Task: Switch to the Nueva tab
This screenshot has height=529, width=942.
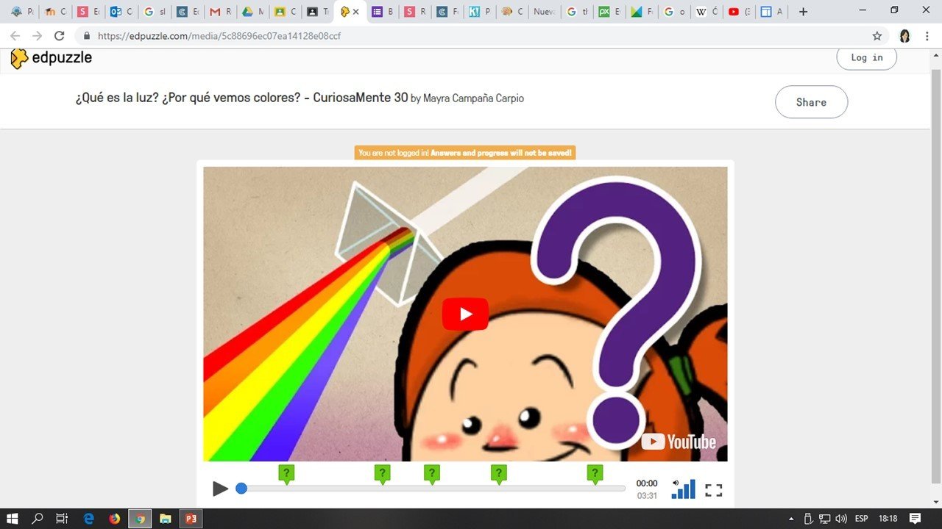Action: (545, 12)
